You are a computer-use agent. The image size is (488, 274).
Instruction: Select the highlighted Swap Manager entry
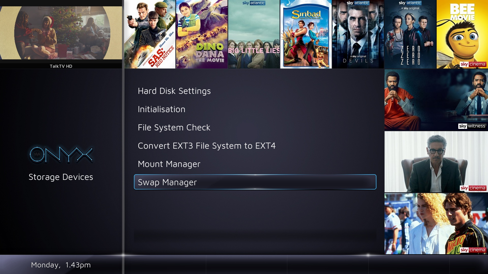pos(255,182)
